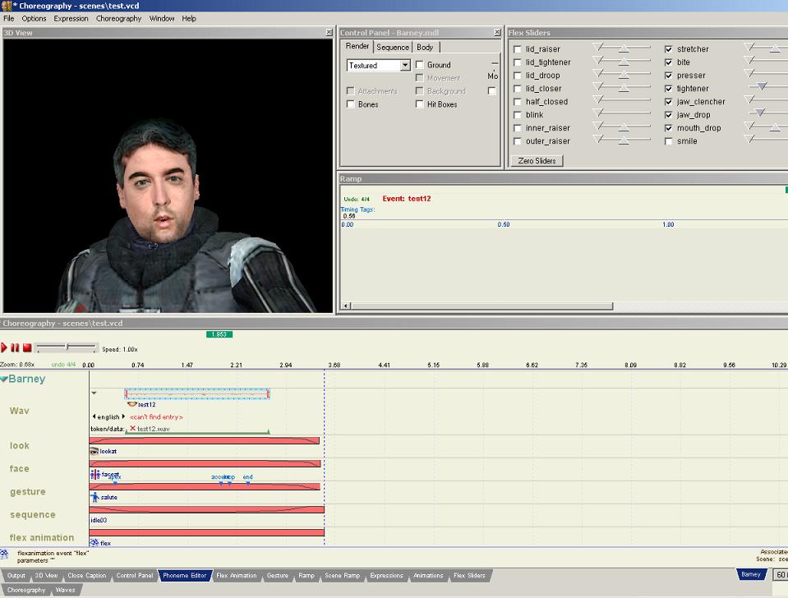The width and height of the screenshot is (788, 598).
Task: Select the test12 wav event clip on timeline
Action: tap(197, 394)
